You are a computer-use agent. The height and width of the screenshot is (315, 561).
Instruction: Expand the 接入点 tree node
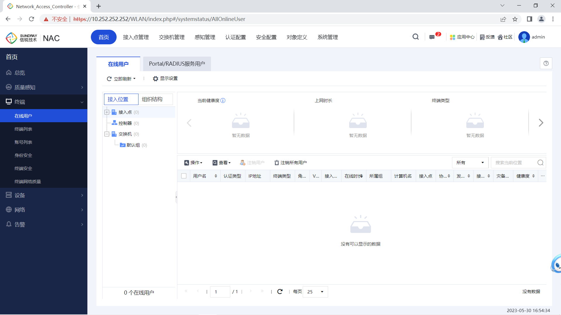click(107, 112)
